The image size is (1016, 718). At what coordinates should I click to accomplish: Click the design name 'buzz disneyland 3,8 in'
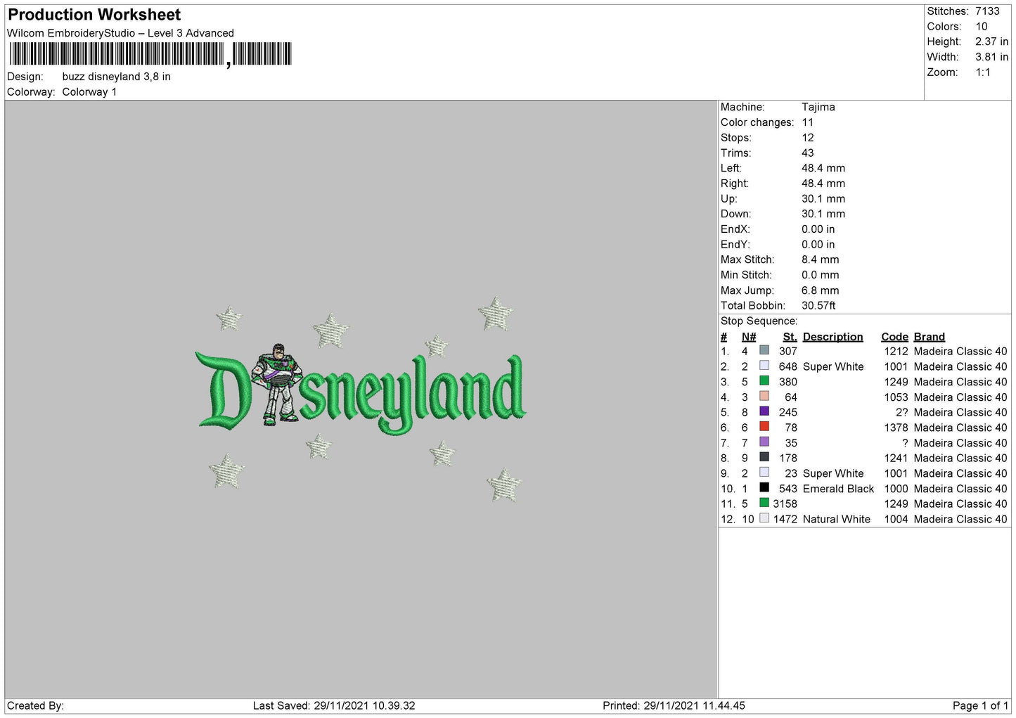point(117,77)
